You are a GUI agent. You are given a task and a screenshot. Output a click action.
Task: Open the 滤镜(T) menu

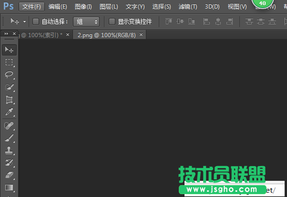click(188, 7)
